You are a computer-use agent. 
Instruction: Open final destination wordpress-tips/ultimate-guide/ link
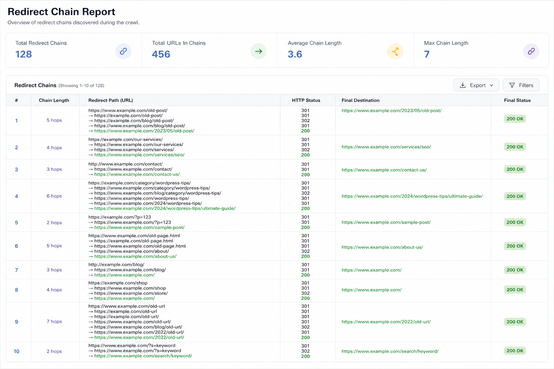pyautogui.click(x=412, y=196)
